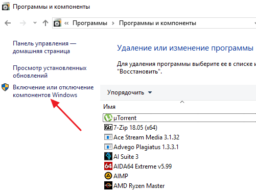Select Программы и компоненты breadcrumb segment
The image size is (256, 191).
pyautogui.click(x=157, y=23)
